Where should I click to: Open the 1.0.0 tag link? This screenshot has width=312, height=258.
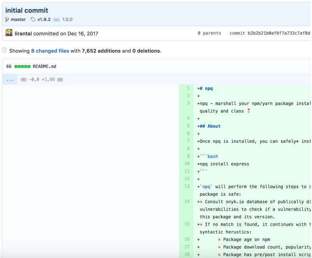tap(67, 19)
